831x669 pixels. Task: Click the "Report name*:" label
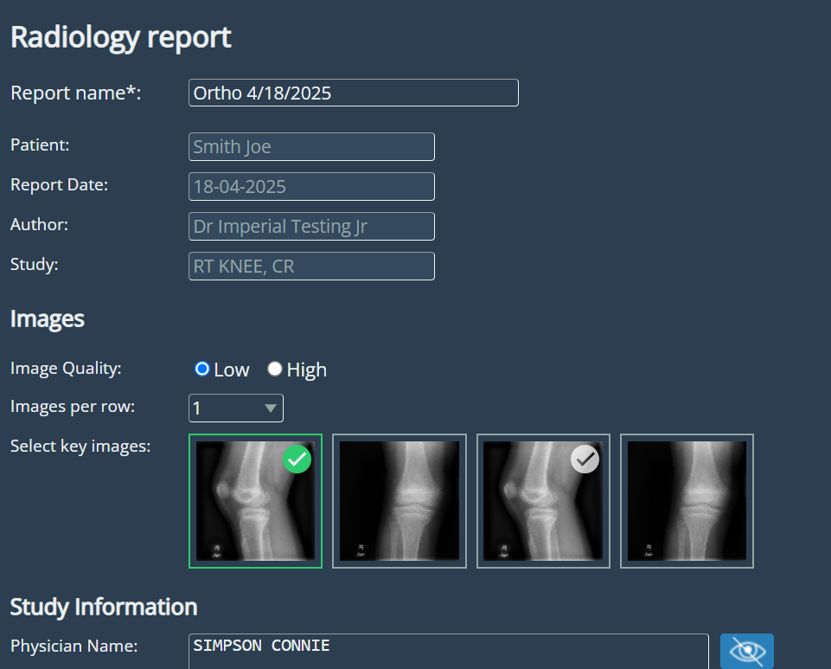click(75, 93)
